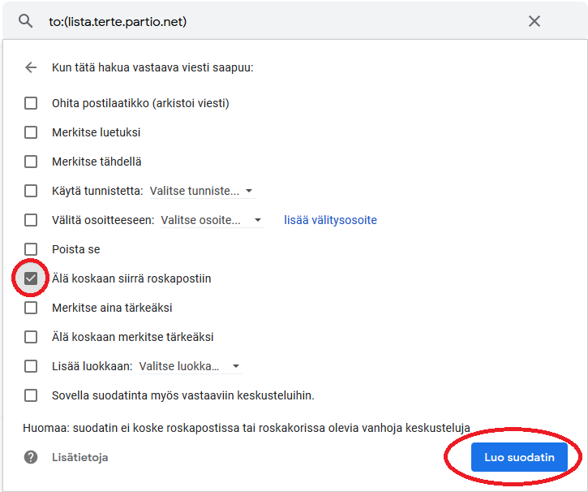Check 'Sovella suodatinta myös vastaaviin keskusteluihin'
The width and height of the screenshot is (588, 492).
[31, 395]
